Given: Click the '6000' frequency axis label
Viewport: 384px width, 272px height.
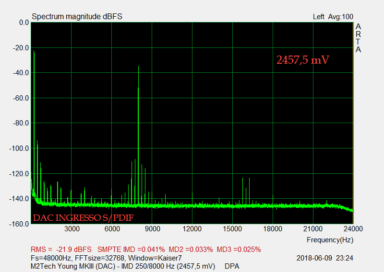Looking at the screenshot, I should (112, 229).
